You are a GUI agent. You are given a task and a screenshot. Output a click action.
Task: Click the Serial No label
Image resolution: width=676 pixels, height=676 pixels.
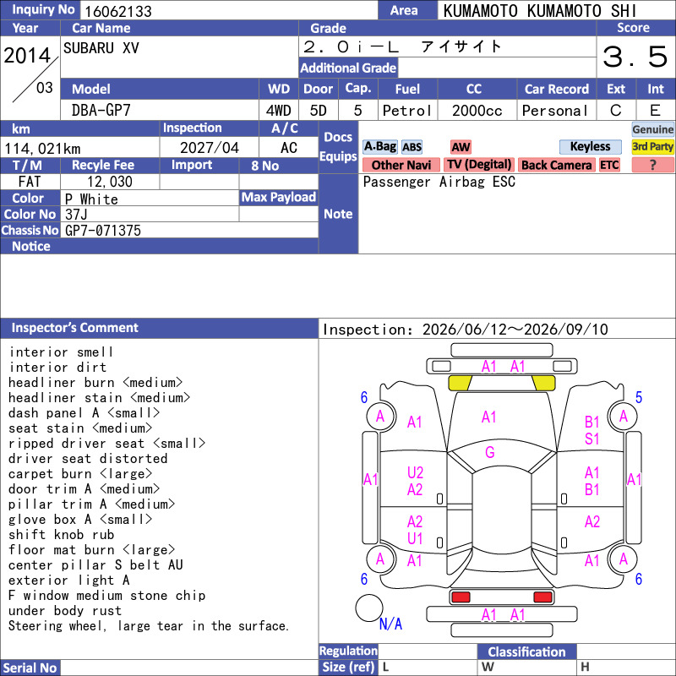tap(30, 668)
